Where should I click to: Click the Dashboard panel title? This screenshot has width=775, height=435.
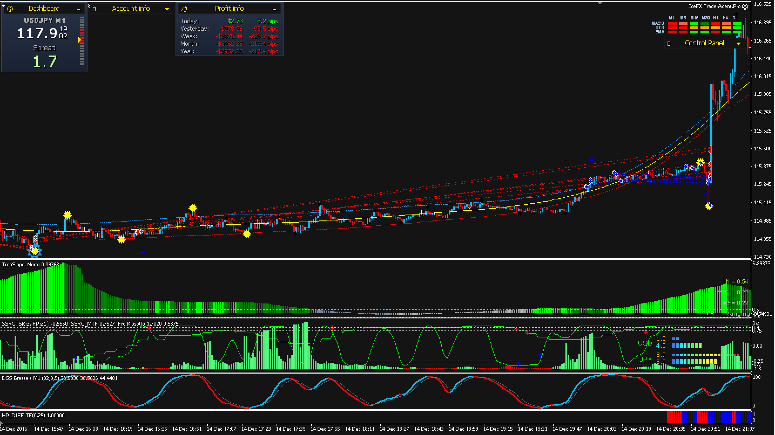pos(44,9)
